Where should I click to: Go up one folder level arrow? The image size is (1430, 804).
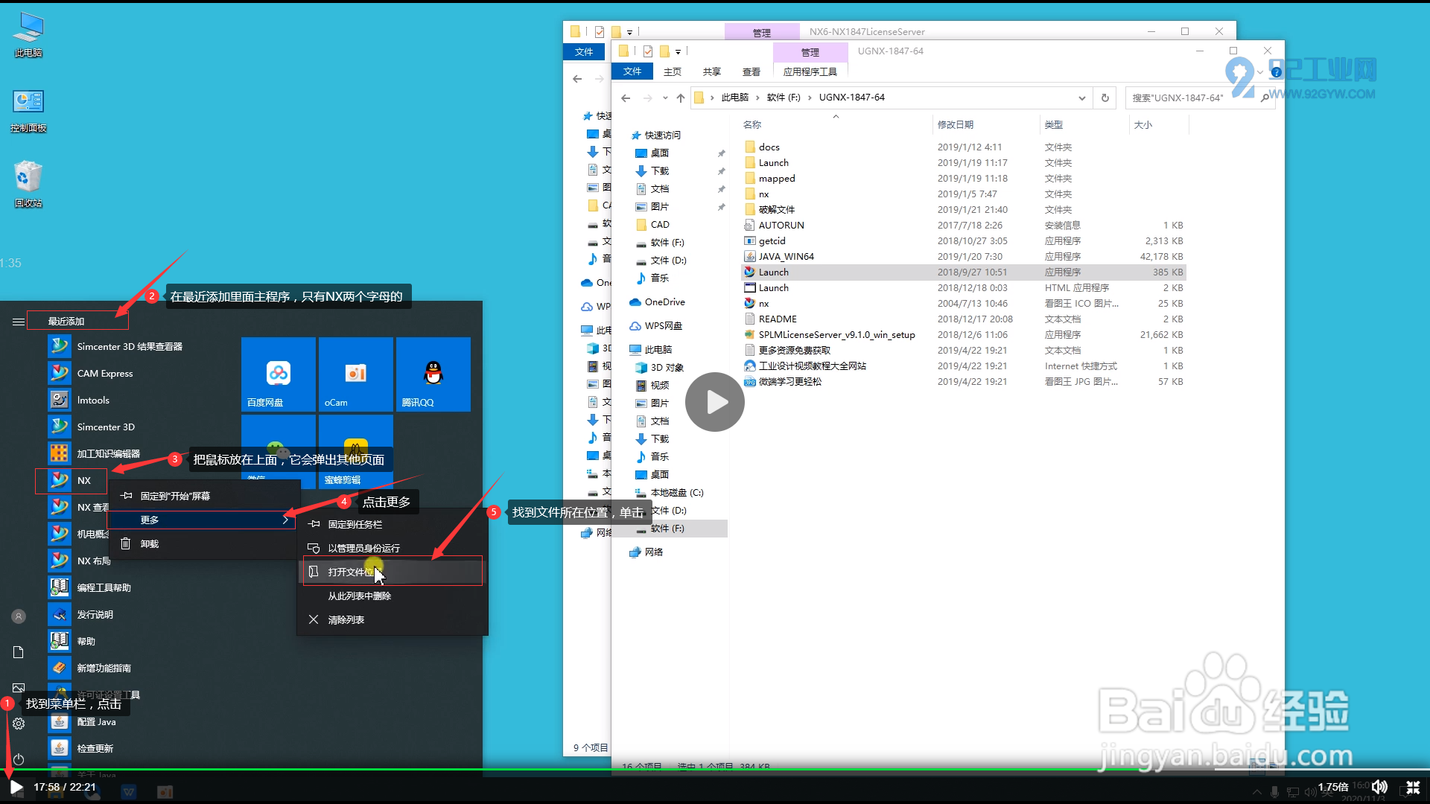tap(680, 98)
